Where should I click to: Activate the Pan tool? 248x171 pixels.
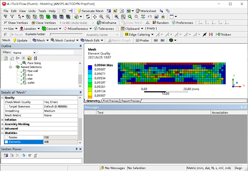coord(95,17)
